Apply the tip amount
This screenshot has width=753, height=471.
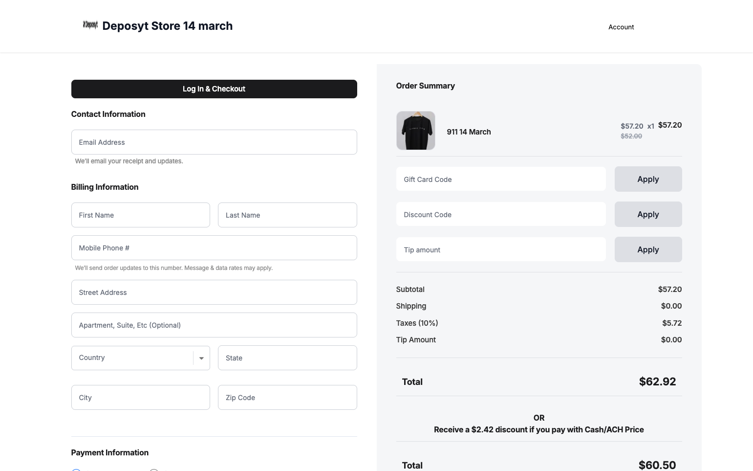[648, 249]
